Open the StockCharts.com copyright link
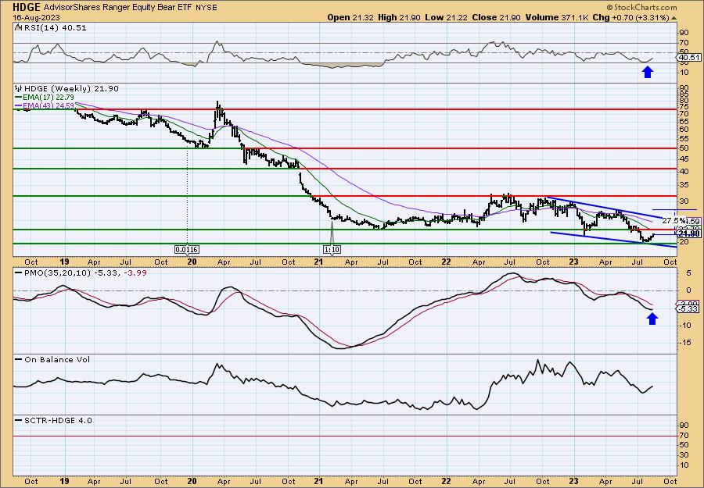 tap(641, 7)
